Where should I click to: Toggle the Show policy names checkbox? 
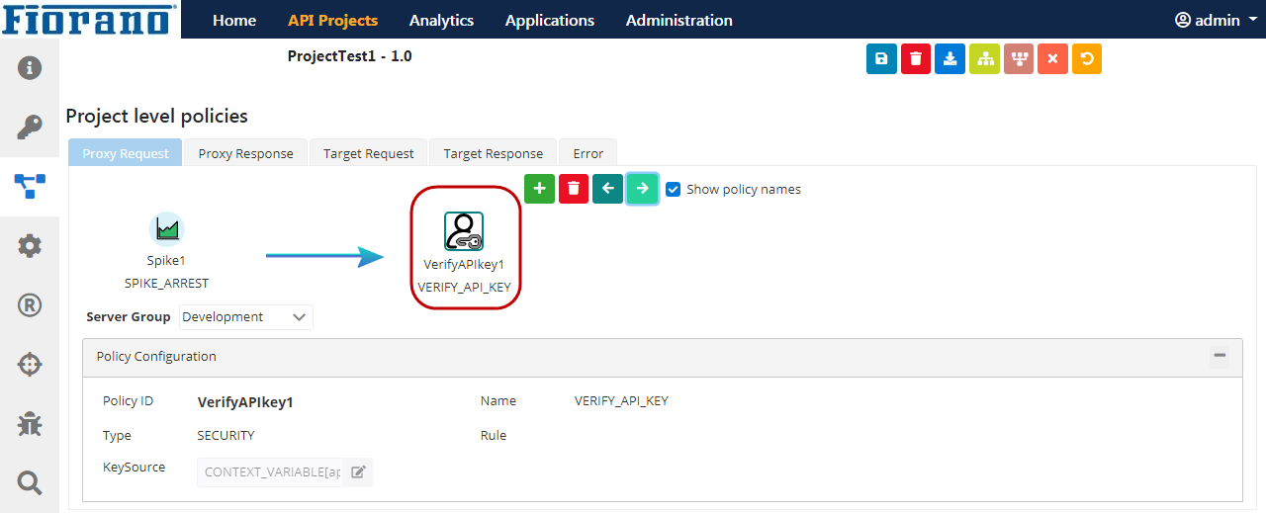click(674, 189)
